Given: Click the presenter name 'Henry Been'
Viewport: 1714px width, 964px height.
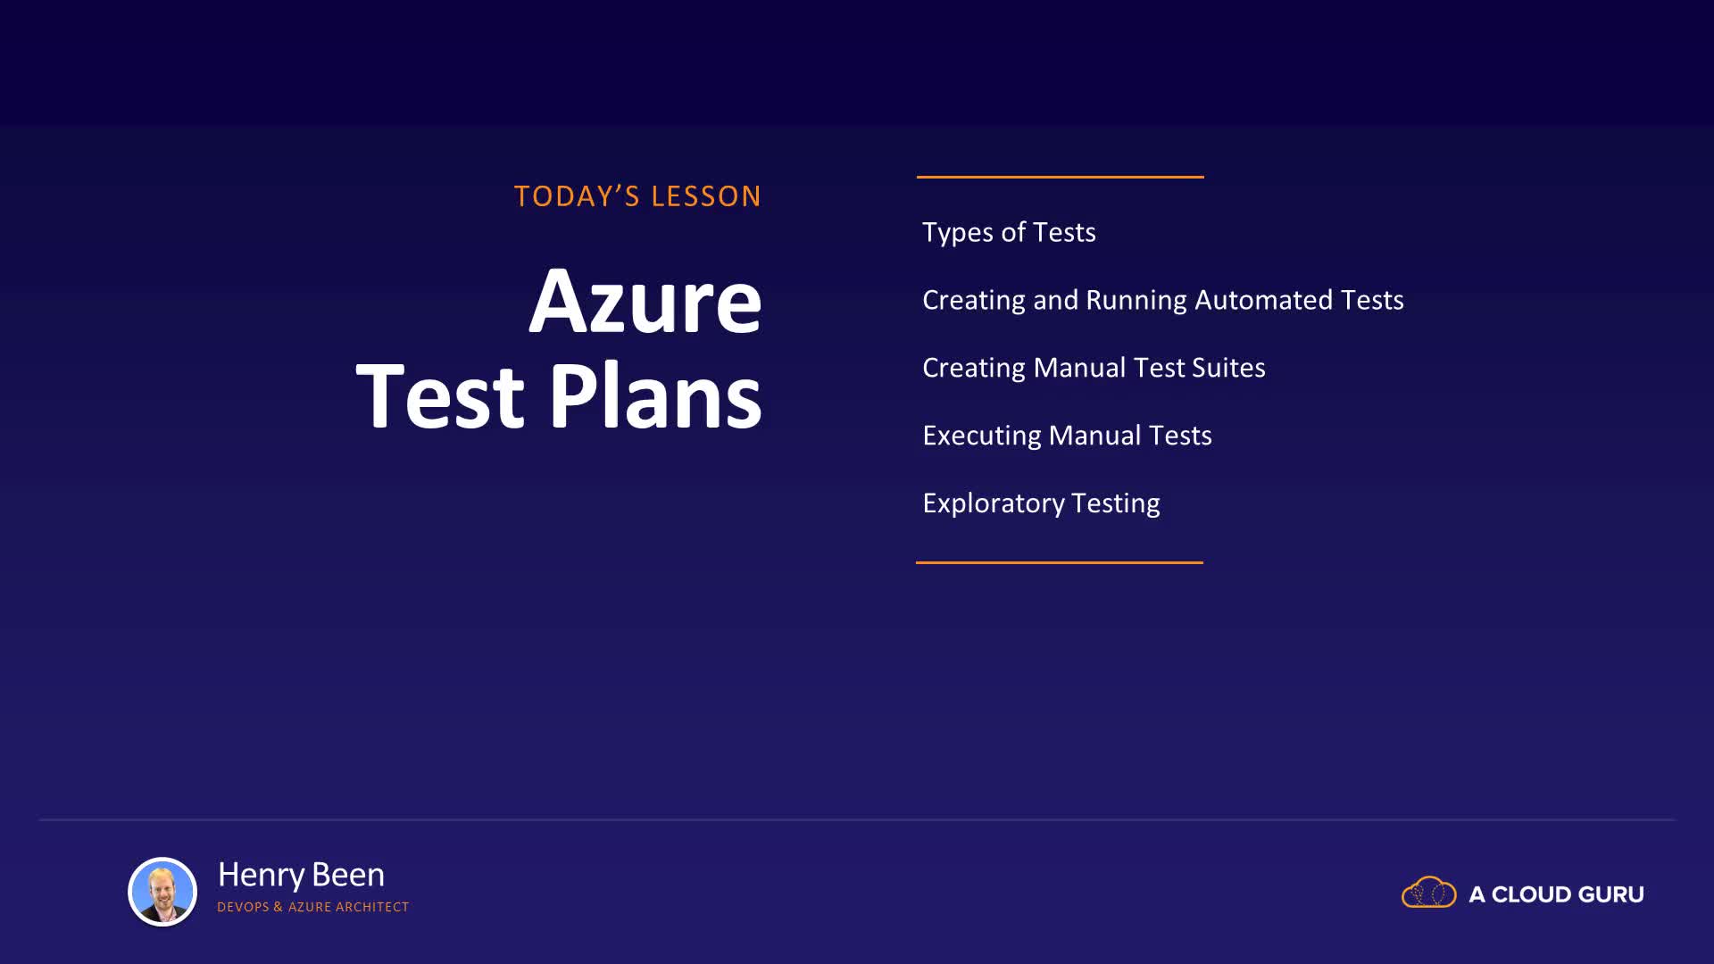Looking at the screenshot, I should [x=301, y=875].
